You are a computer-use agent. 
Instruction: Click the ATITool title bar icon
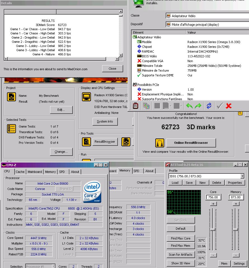(x=168, y=165)
